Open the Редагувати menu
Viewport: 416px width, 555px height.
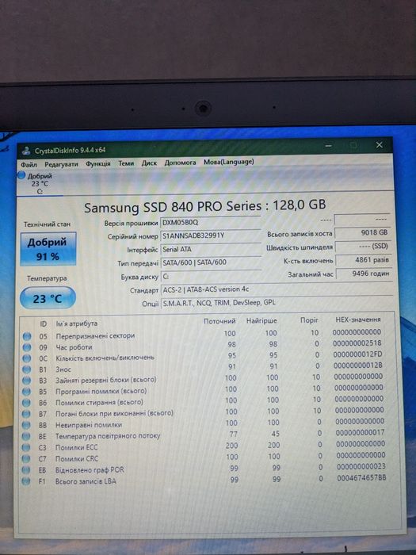[61, 164]
